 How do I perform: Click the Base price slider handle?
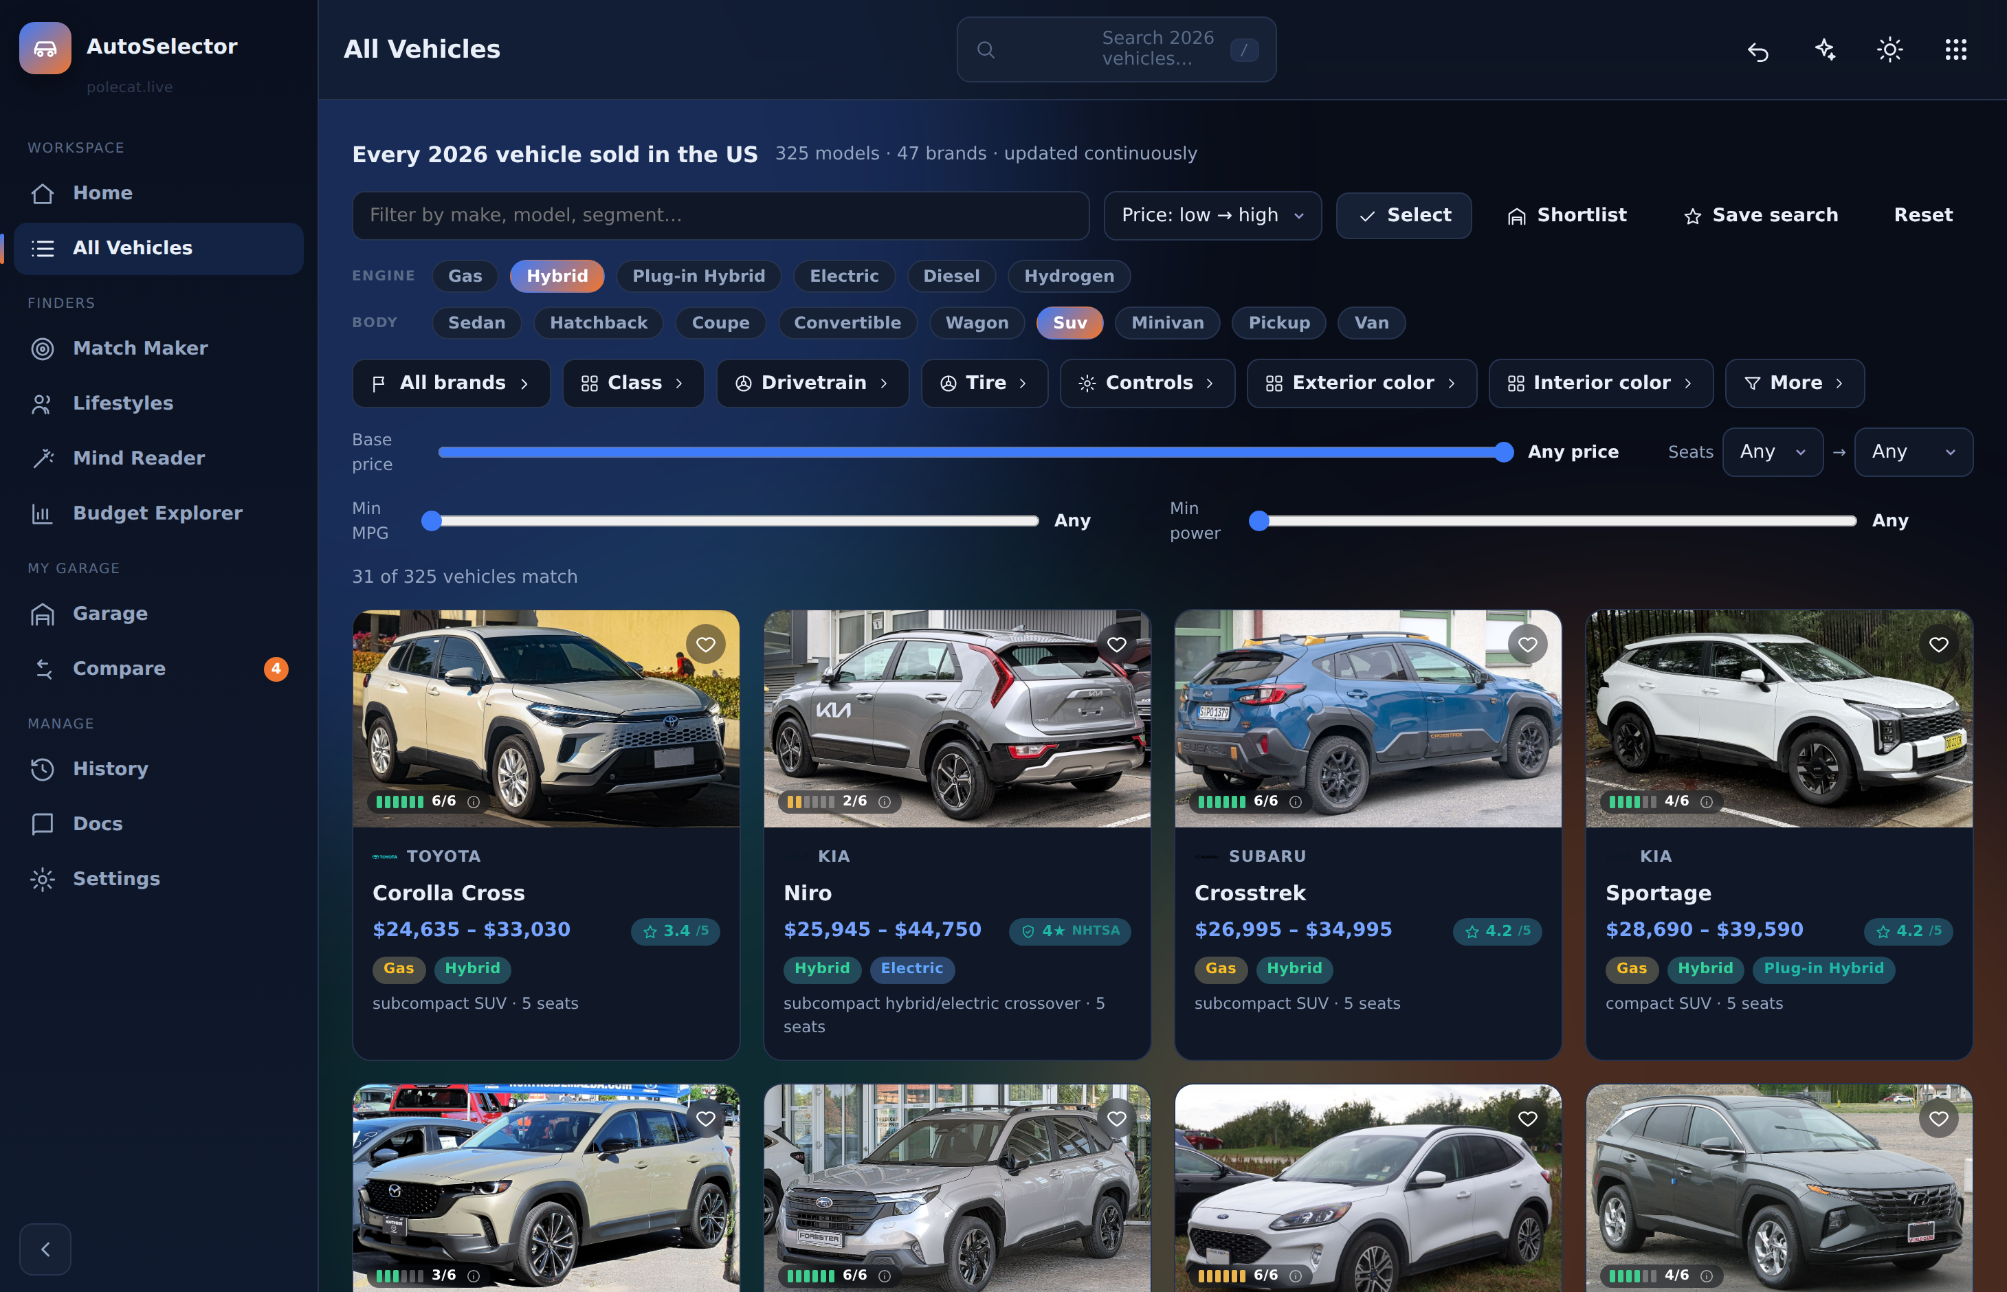(x=1504, y=452)
